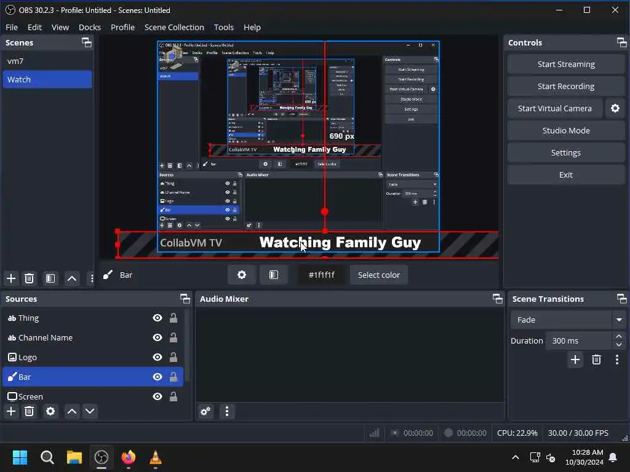Screen dimensions: 630x472
Task: Click the #1f1f1f color value
Action: click(321, 275)
